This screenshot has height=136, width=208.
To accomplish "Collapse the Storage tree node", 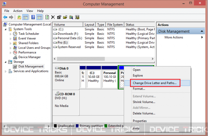I will click(6, 62).
